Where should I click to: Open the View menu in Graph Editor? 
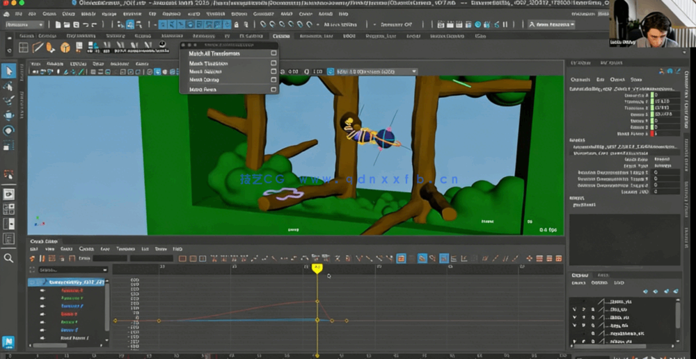coord(50,249)
